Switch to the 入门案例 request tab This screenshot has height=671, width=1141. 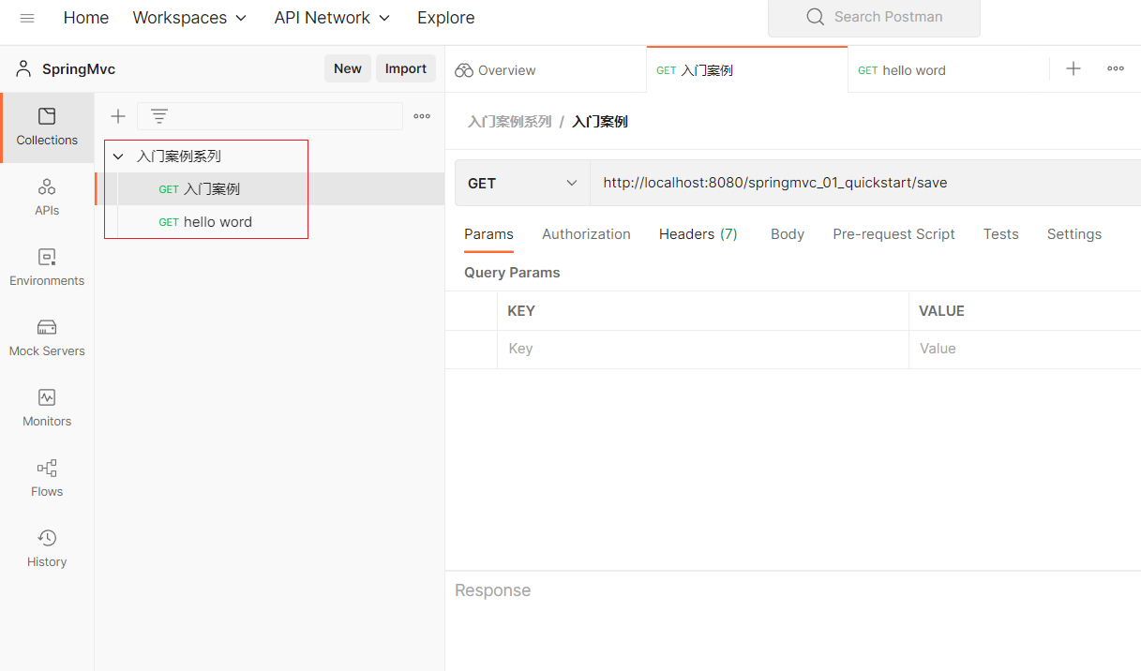point(747,70)
